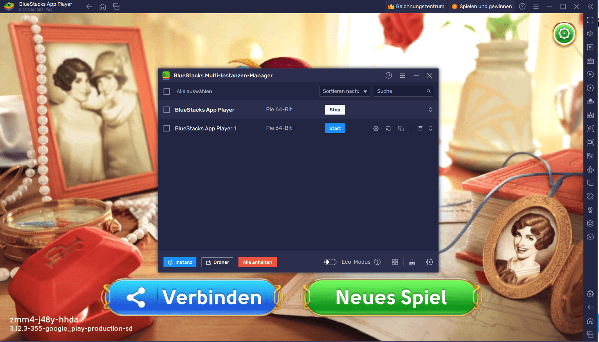Click the disk cleanup broom icon
The width and height of the screenshot is (599, 342).
pos(412,262)
